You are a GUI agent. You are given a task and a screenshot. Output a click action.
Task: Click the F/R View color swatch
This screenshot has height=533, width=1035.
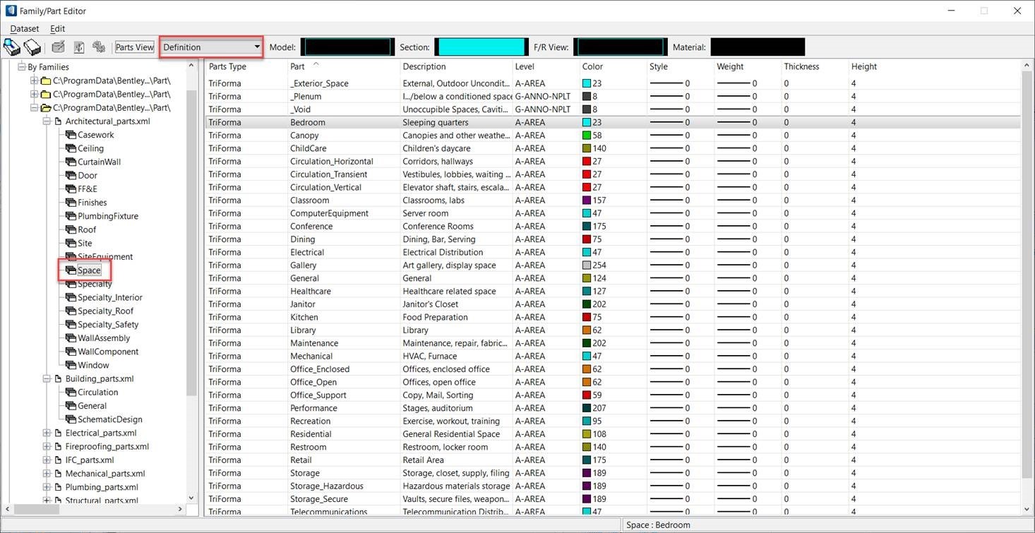click(620, 47)
